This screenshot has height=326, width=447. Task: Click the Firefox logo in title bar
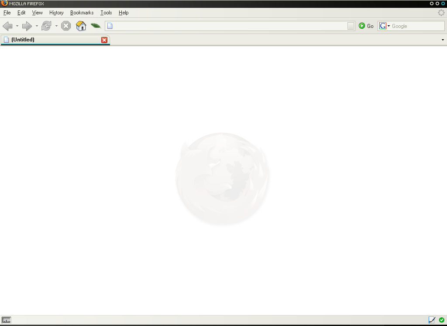point(4,3)
